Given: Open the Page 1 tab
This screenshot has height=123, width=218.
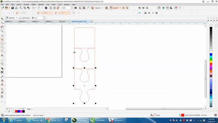Looking at the screenshot, I should 29,109.
